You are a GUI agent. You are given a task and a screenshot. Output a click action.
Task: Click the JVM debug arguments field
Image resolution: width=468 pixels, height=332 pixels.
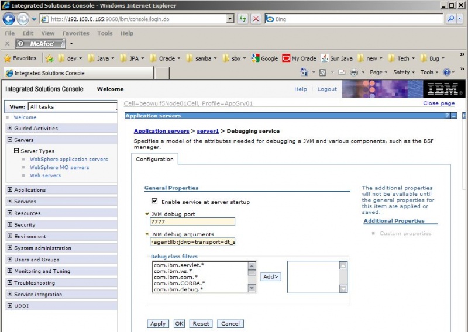click(x=192, y=241)
